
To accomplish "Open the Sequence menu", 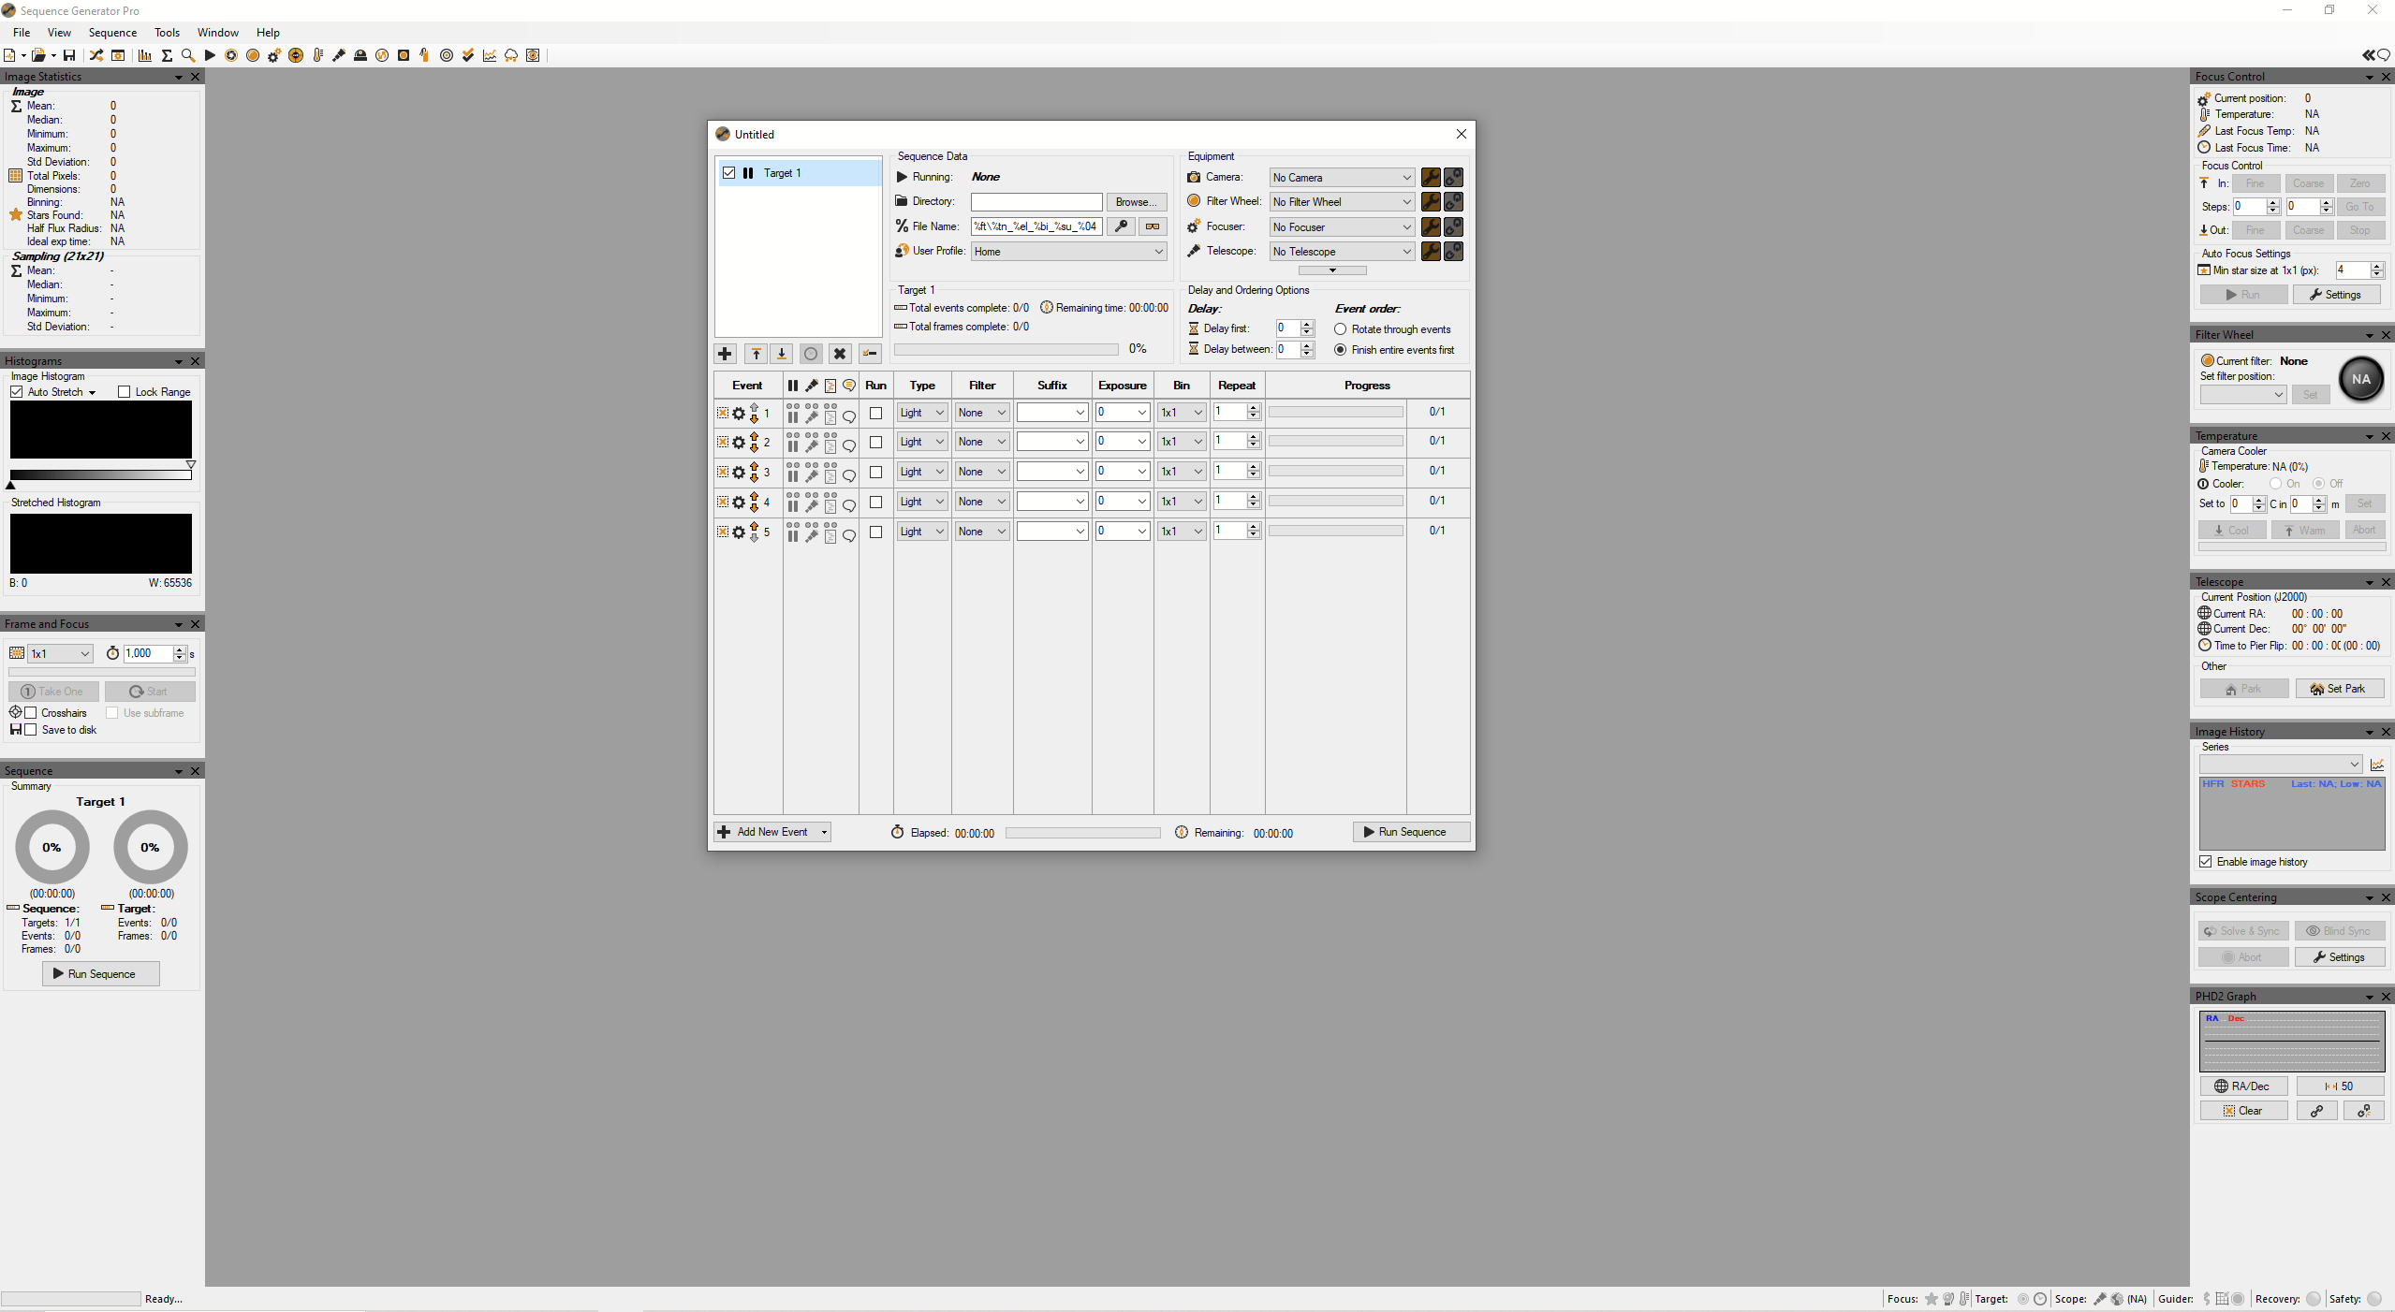I will (x=112, y=32).
